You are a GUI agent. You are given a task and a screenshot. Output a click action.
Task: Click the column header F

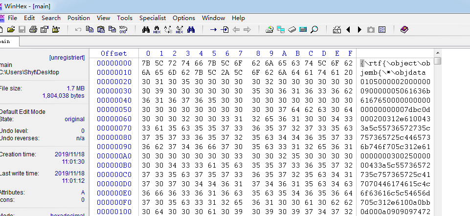pyautogui.click(x=350, y=53)
